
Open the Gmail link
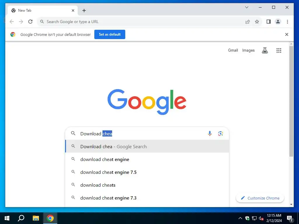tap(233, 50)
